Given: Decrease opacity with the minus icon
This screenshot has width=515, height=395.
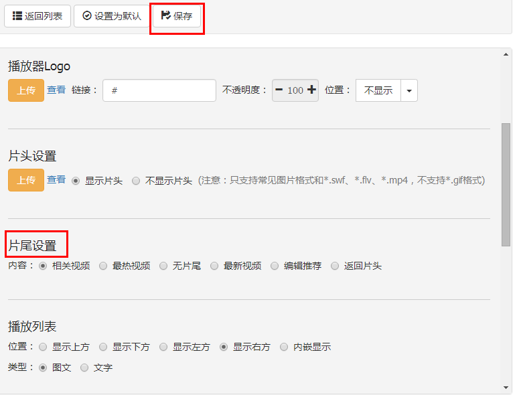Looking at the screenshot, I should [x=279, y=90].
